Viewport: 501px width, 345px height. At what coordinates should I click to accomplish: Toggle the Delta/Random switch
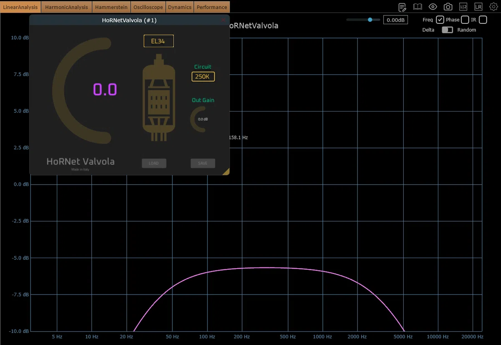point(447,30)
